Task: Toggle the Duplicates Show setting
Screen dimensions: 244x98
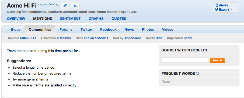Action: 188,38
